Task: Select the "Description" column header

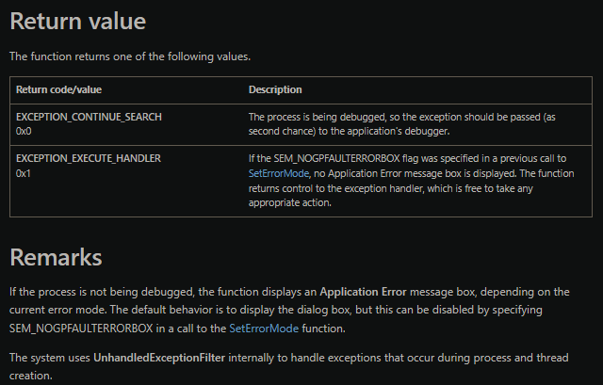Action: [275, 89]
